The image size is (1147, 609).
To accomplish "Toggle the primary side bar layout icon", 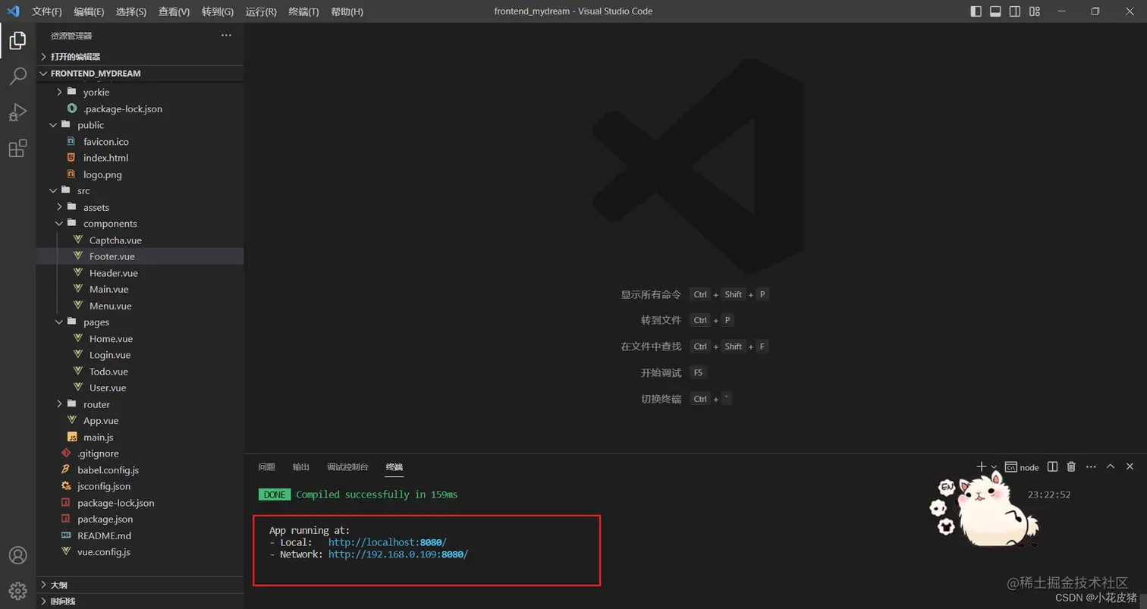I will pos(976,11).
